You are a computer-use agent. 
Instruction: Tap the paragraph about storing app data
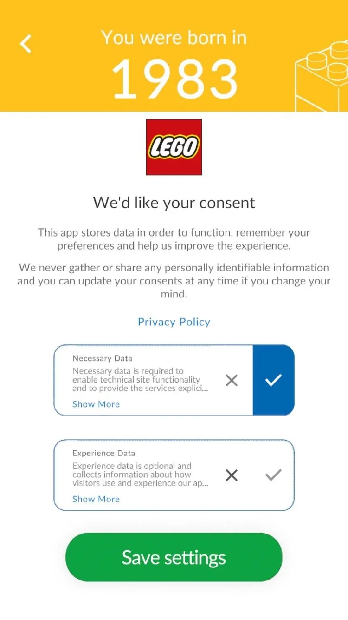[174, 239]
